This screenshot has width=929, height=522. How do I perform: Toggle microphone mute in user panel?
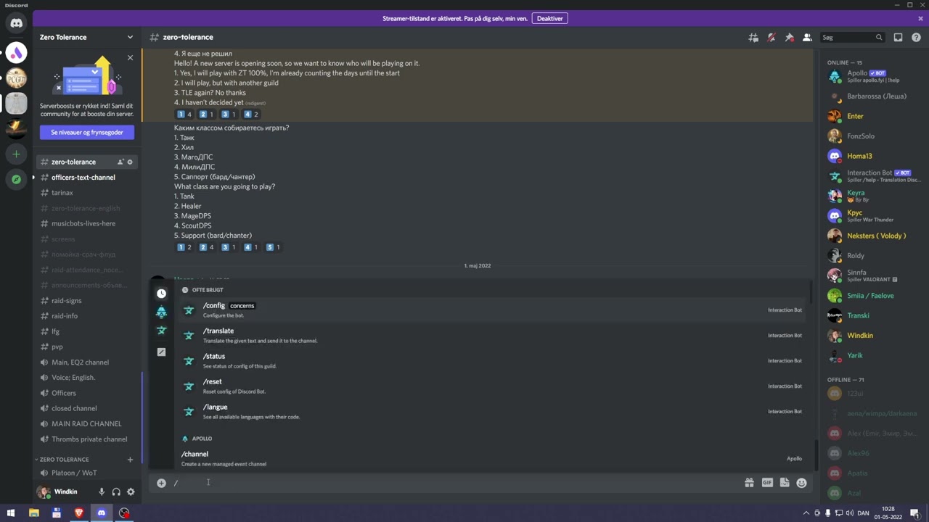102,492
